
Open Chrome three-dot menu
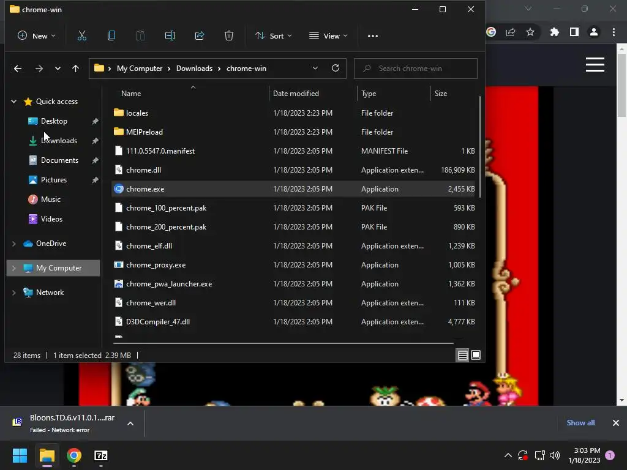(614, 32)
